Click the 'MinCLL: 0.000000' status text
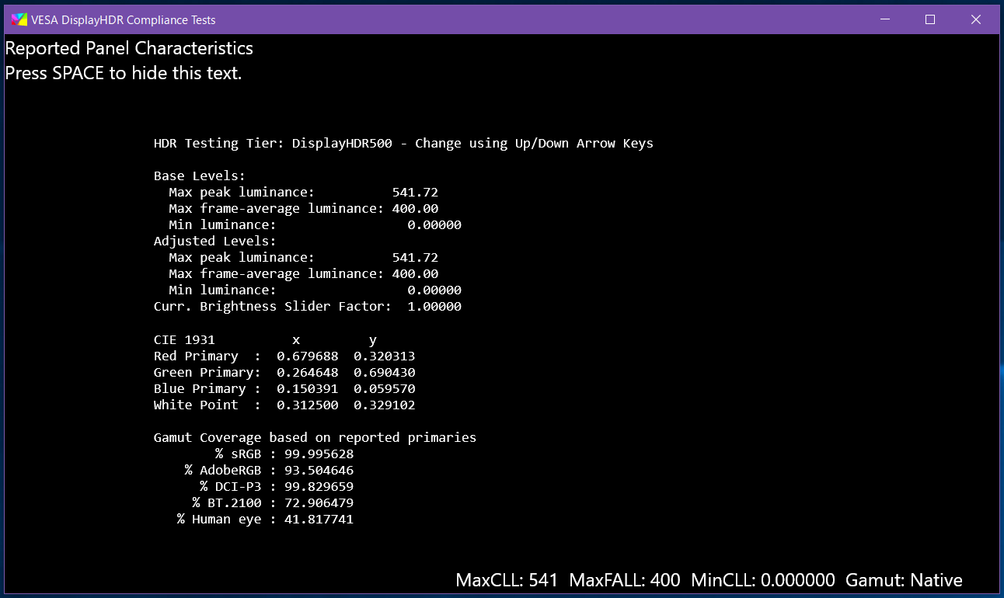This screenshot has width=1004, height=598. pyautogui.click(x=763, y=580)
